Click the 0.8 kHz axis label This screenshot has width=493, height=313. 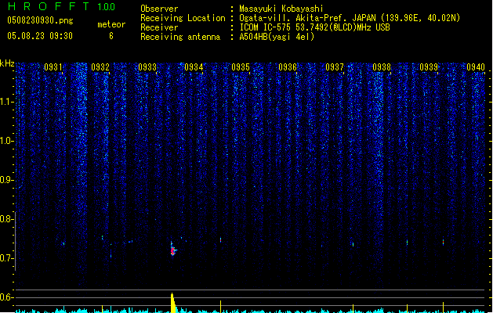point(7,219)
